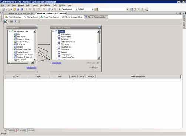This screenshot has width=186, height=136.
Task: Click the Select model link
Action: point(31,67)
